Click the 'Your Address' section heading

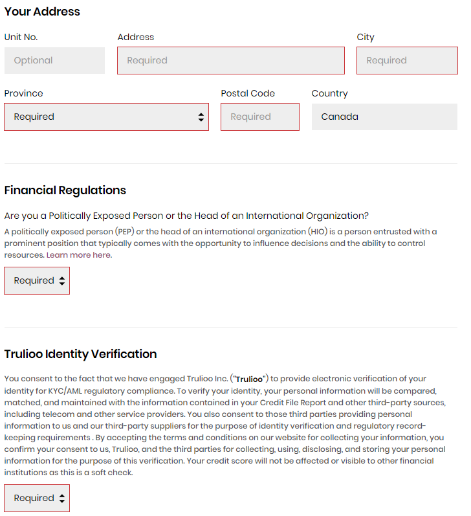pyautogui.click(x=42, y=12)
